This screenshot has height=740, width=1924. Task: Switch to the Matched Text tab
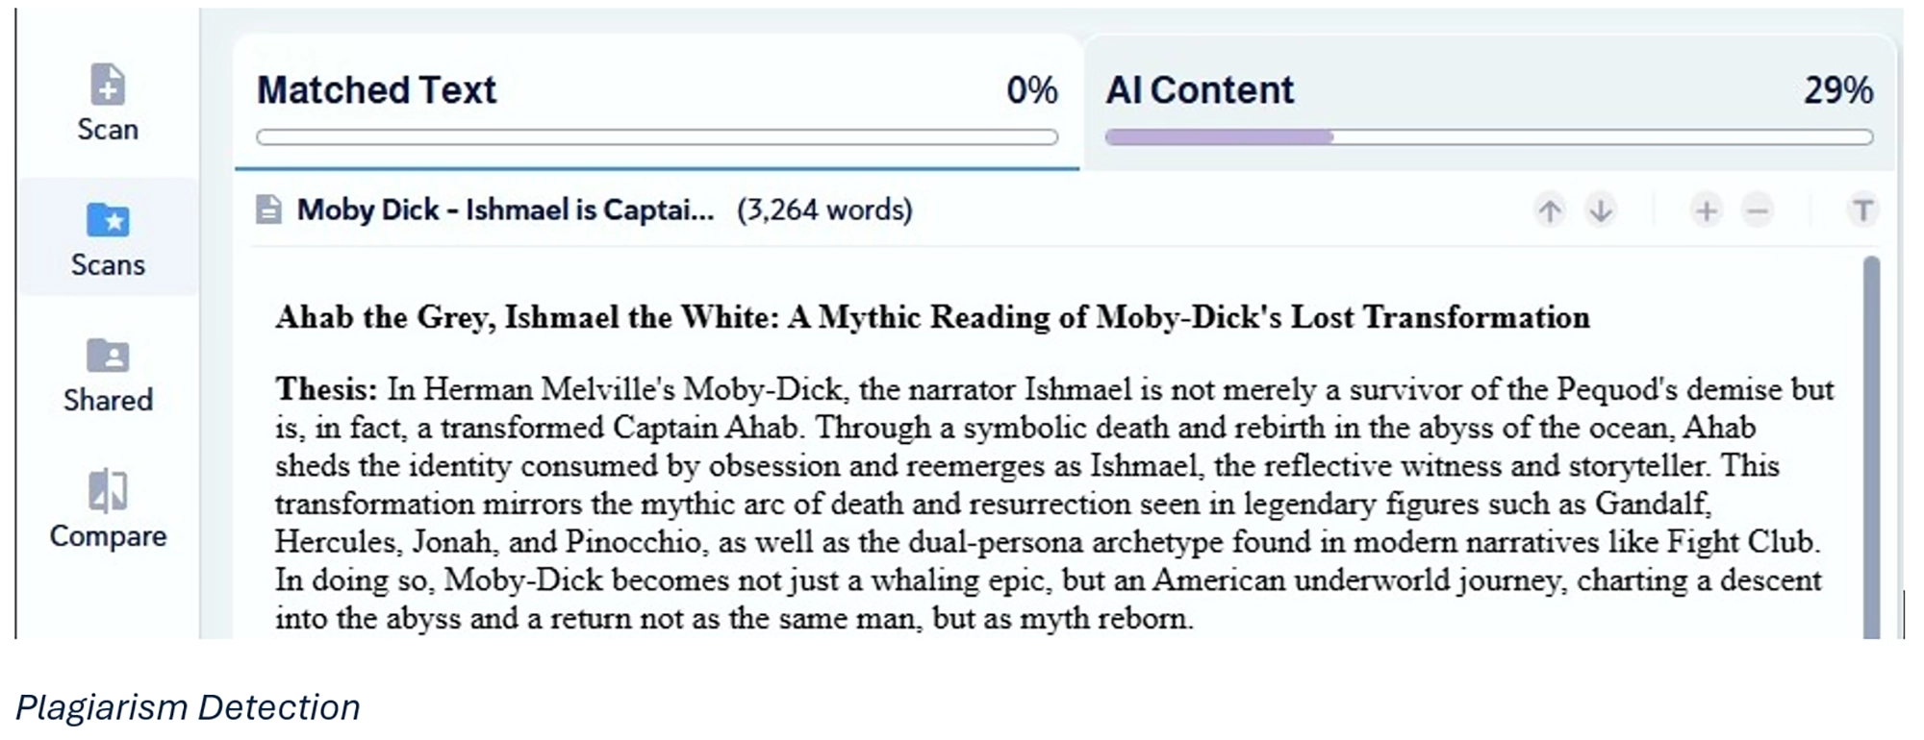(x=376, y=90)
